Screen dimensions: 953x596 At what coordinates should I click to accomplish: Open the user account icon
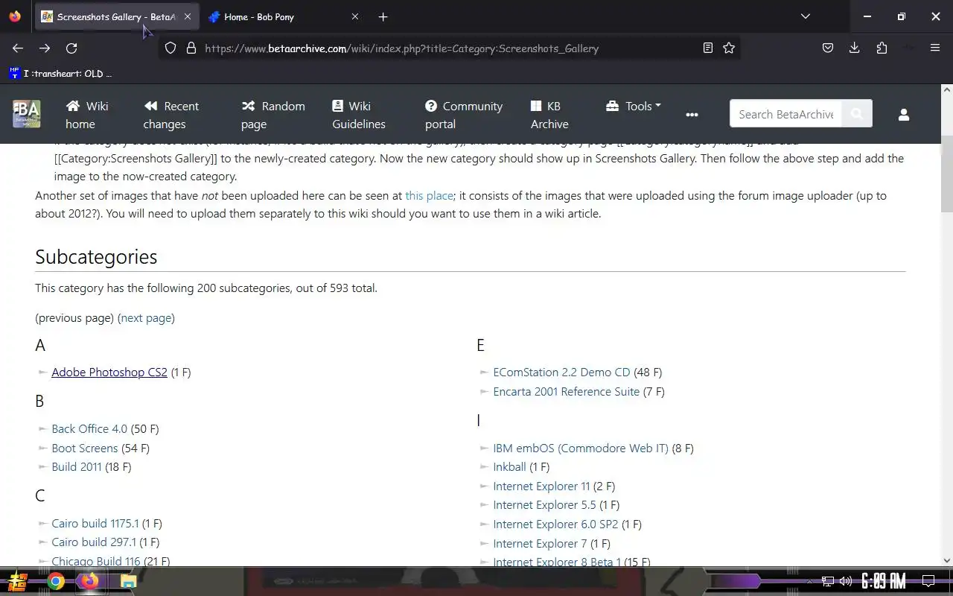pyautogui.click(x=904, y=114)
